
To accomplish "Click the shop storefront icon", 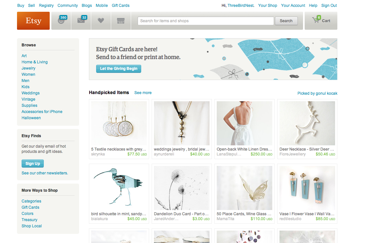I will pos(121,21).
